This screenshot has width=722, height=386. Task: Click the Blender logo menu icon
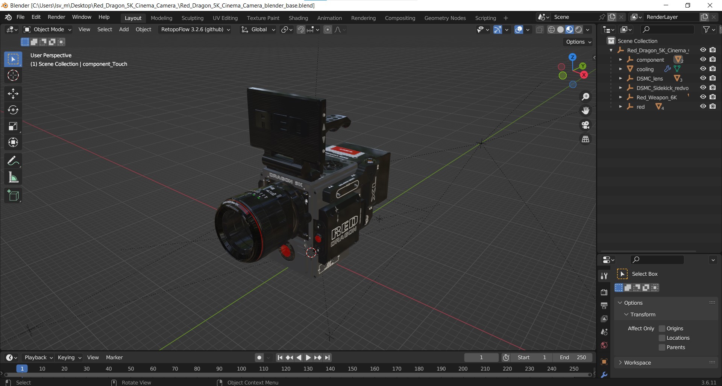(8, 17)
